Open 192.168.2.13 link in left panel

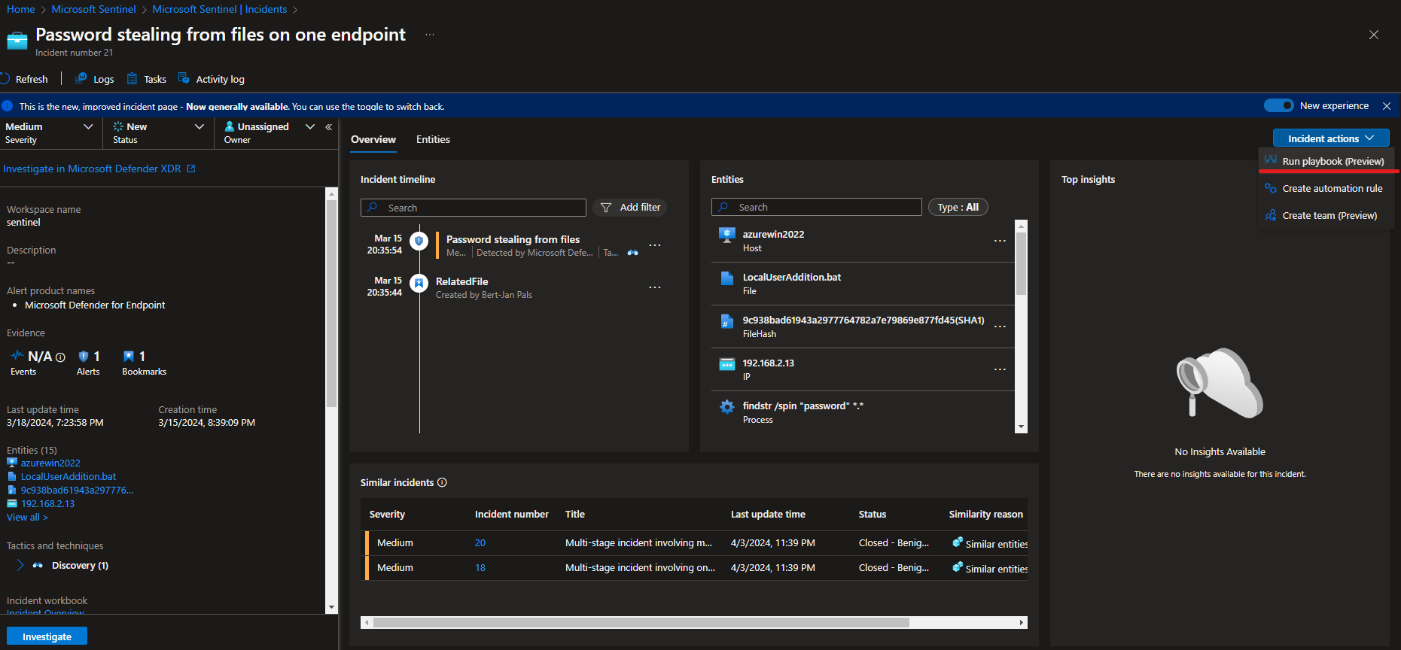[47, 503]
